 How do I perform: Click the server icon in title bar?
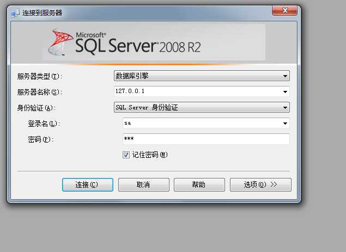coord(15,13)
